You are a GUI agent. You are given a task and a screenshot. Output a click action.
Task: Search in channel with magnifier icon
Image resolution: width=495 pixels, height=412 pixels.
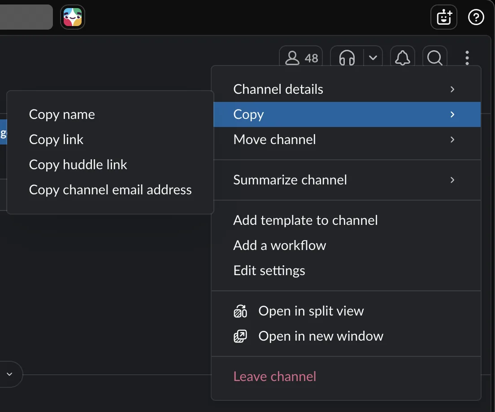(435, 58)
